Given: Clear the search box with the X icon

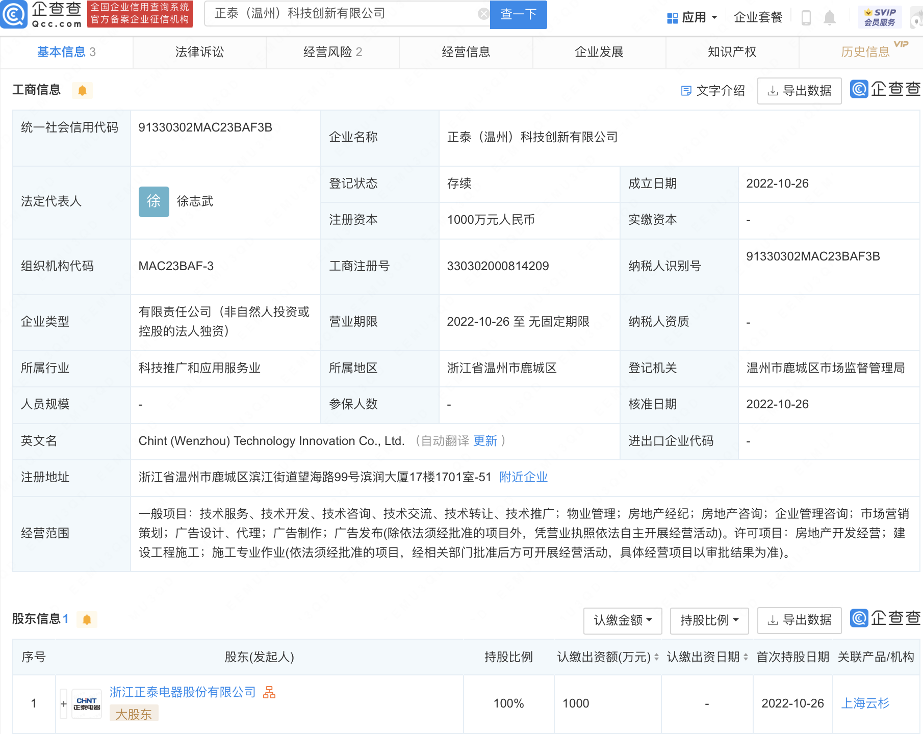Looking at the screenshot, I should coord(483,14).
